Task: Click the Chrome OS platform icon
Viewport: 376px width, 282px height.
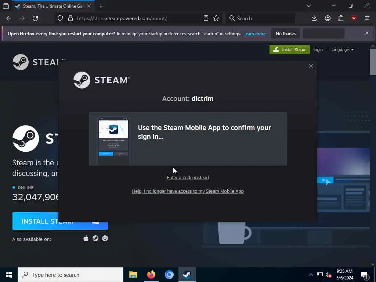Action: pyautogui.click(x=105, y=239)
